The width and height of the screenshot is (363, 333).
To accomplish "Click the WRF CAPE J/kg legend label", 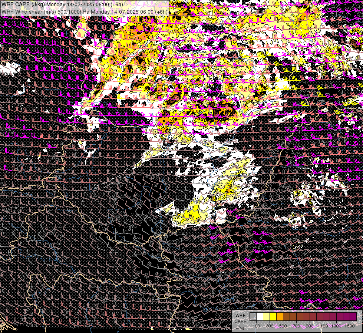I will (x=241, y=321).
